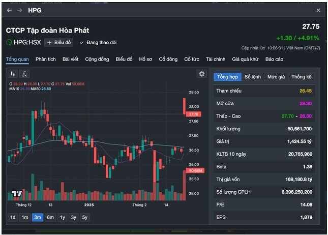Click the P/E value 14.08

point(306,204)
